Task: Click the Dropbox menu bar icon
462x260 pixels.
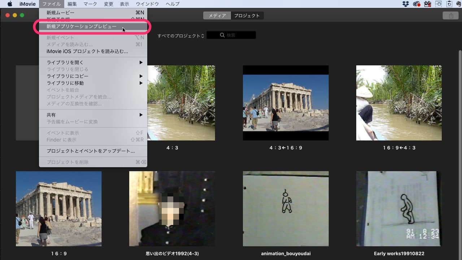Action: (406, 4)
